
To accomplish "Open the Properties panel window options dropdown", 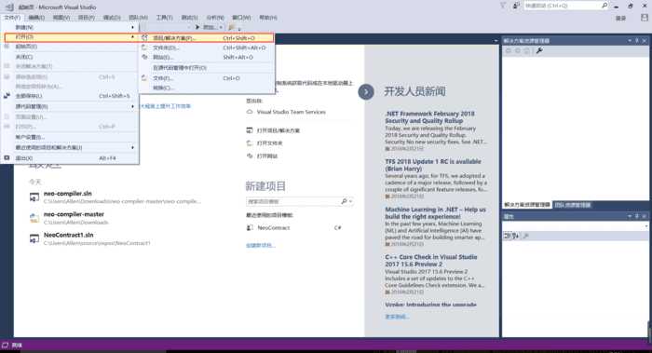I will (630, 216).
